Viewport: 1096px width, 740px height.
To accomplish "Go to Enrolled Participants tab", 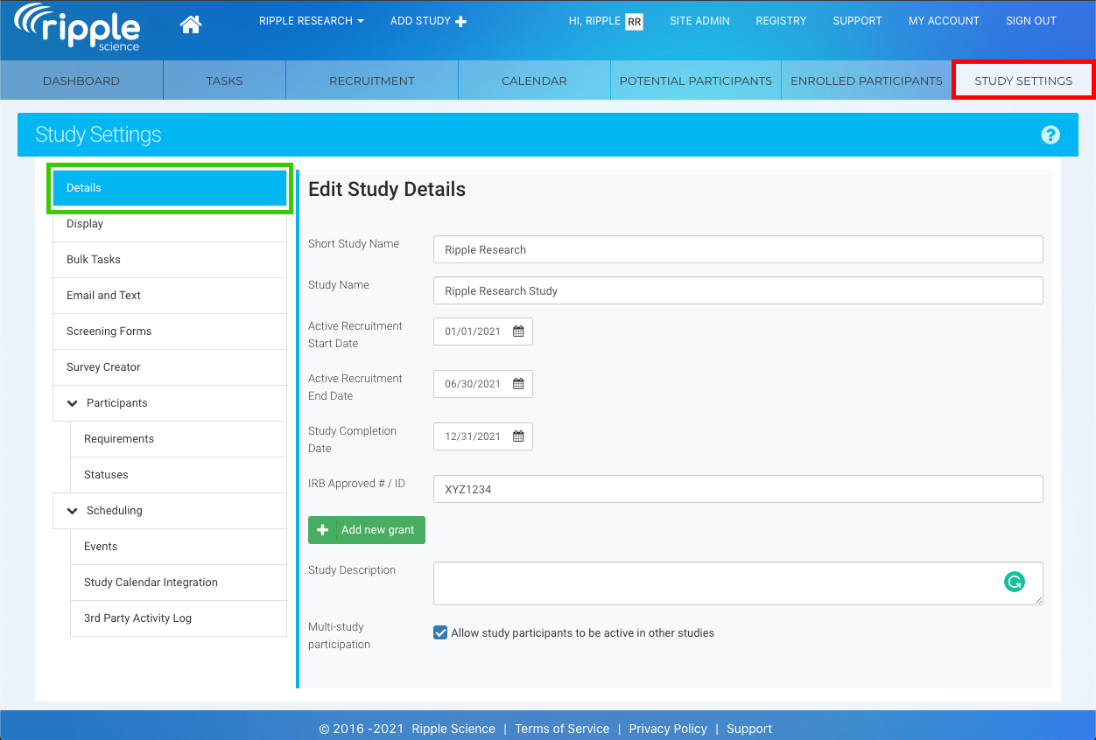I will (x=866, y=80).
